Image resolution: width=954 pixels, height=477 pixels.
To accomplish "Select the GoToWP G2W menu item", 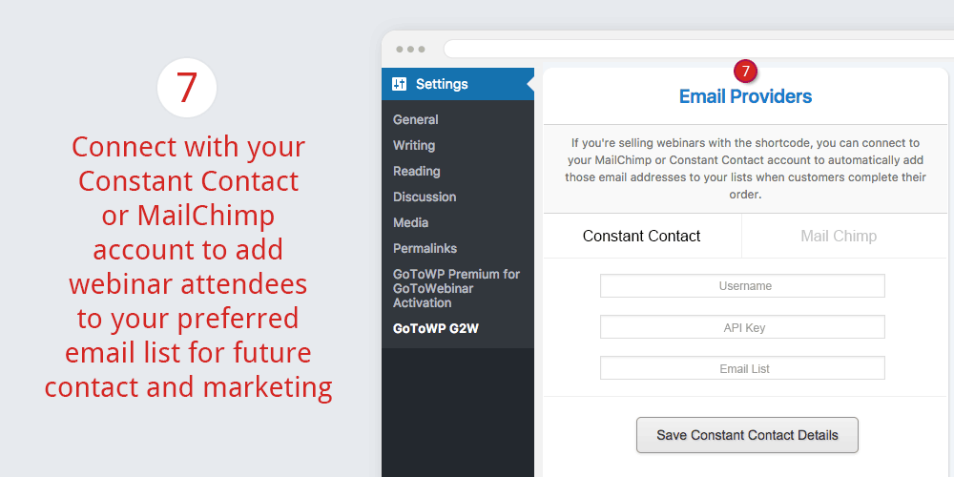I will [436, 329].
